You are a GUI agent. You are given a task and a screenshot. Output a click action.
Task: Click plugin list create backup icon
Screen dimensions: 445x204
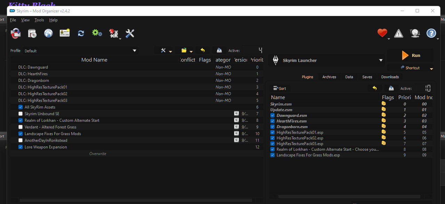coord(391,88)
